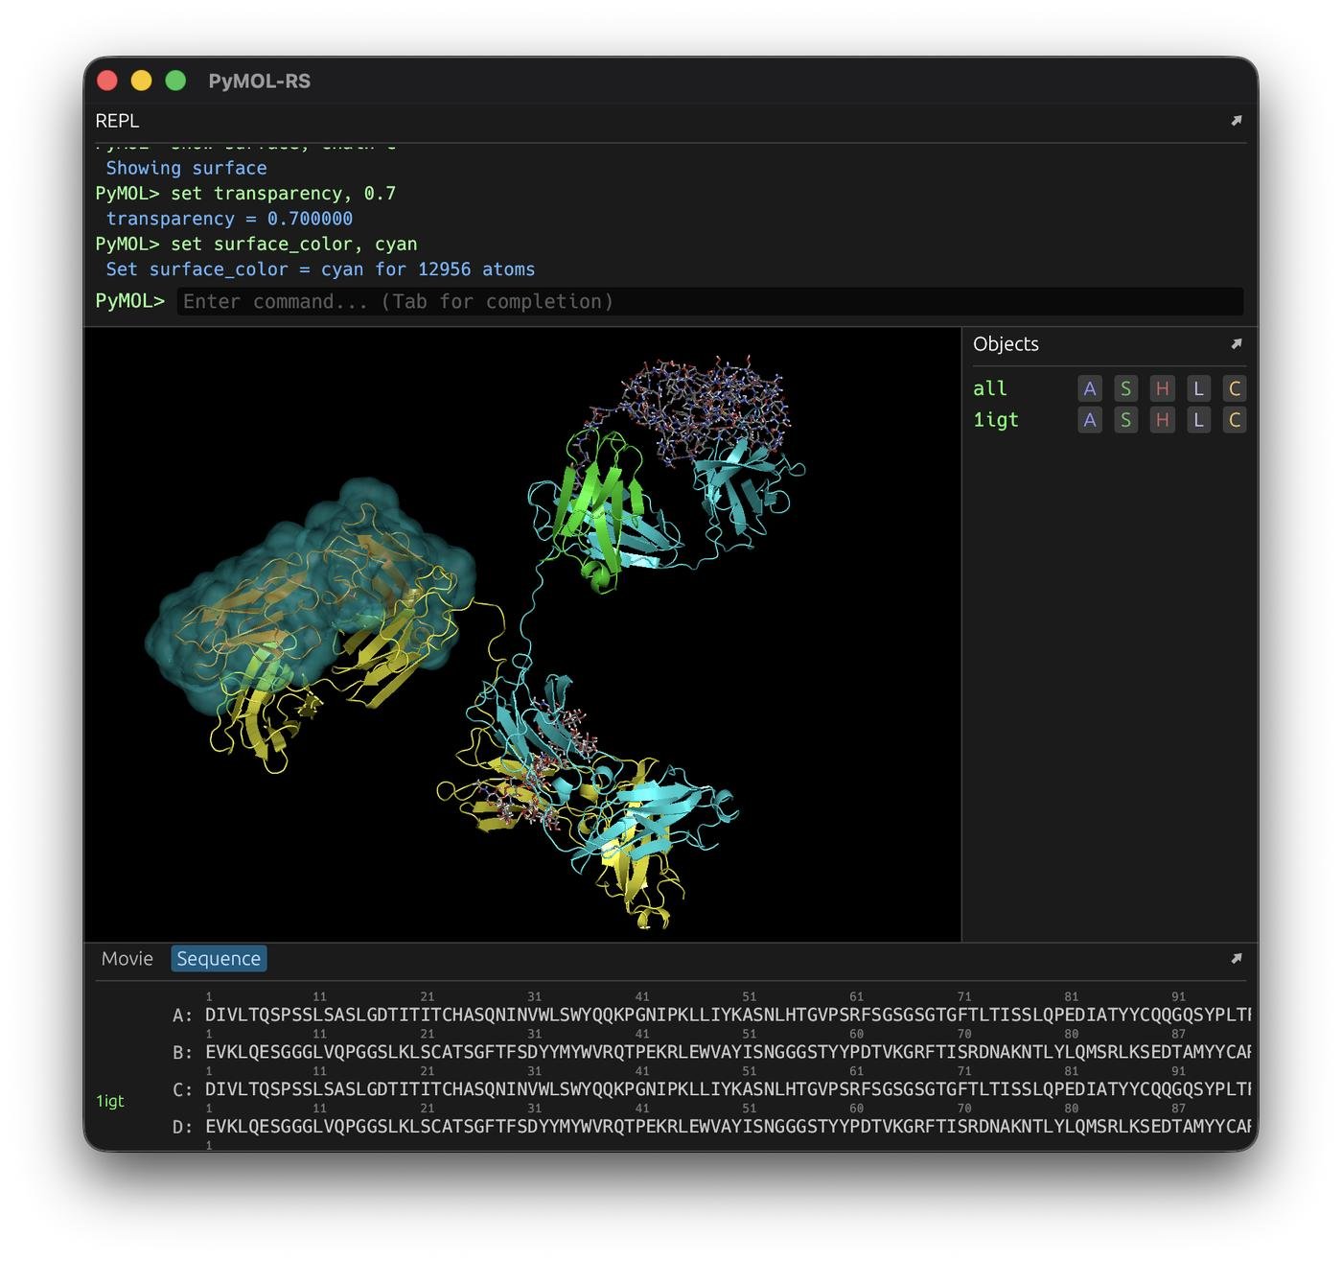The image size is (1342, 1262).
Task: Click the S show icon next to all
Action: click(x=1125, y=388)
